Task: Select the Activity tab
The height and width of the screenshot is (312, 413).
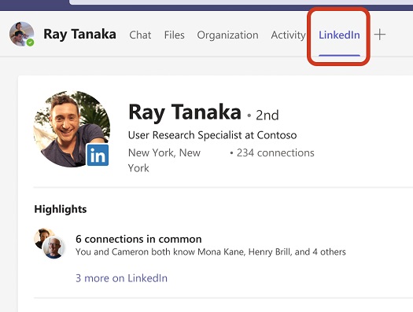Action: [288, 35]
